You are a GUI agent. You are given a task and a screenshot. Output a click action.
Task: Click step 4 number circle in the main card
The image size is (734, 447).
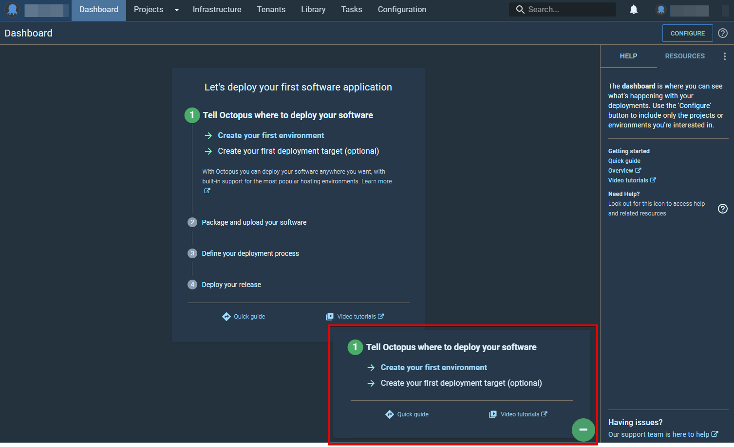point(192,285)
